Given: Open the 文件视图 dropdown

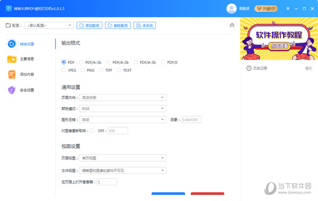Looking at the screenshot, I should pos(123,171).
